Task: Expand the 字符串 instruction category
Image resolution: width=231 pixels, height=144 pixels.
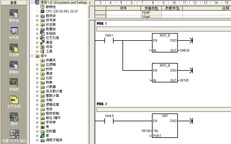Action: click(x=37, y=122)
